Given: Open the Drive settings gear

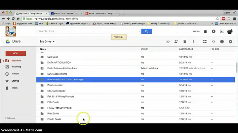Looking at the screenshot, I should coord(230,41).
